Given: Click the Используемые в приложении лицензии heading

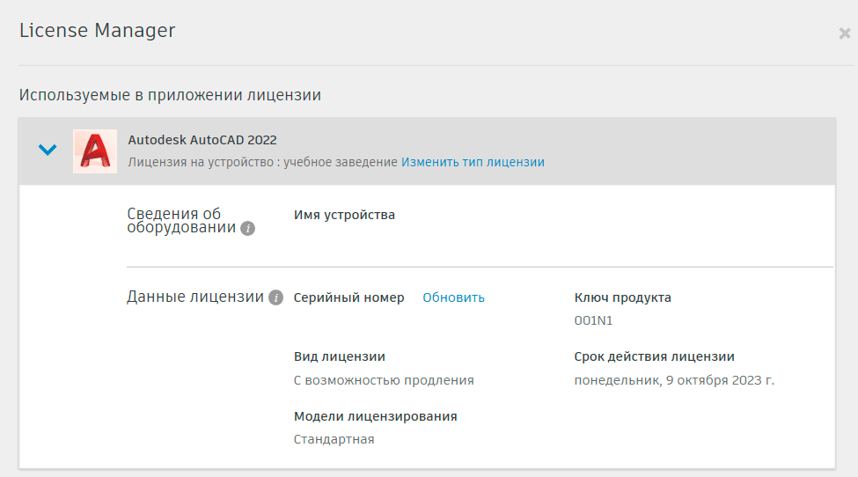Looking at the screenshot, I should click(170, 95).
